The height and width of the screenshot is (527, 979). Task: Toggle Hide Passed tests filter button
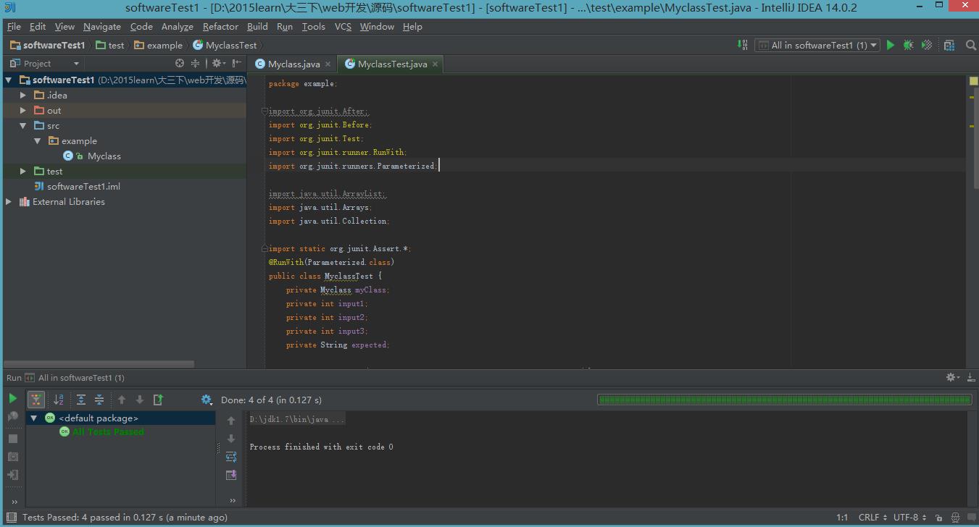(x=36, y=400)
